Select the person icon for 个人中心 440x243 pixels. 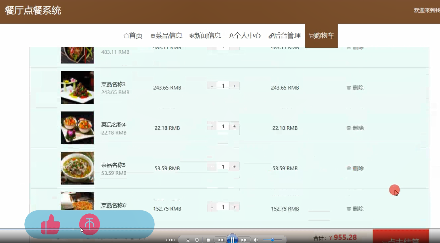coord(231,36)
